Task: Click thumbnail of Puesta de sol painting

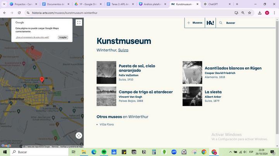Action: [107, 72]
